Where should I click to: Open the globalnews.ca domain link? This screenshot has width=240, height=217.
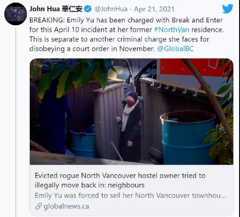click(66, 206)
